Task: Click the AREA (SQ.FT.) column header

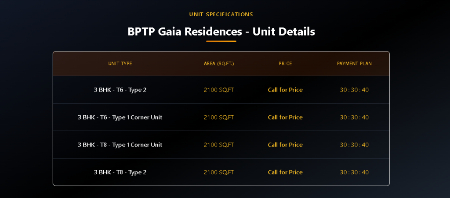Action: click(x=219, y=64)
